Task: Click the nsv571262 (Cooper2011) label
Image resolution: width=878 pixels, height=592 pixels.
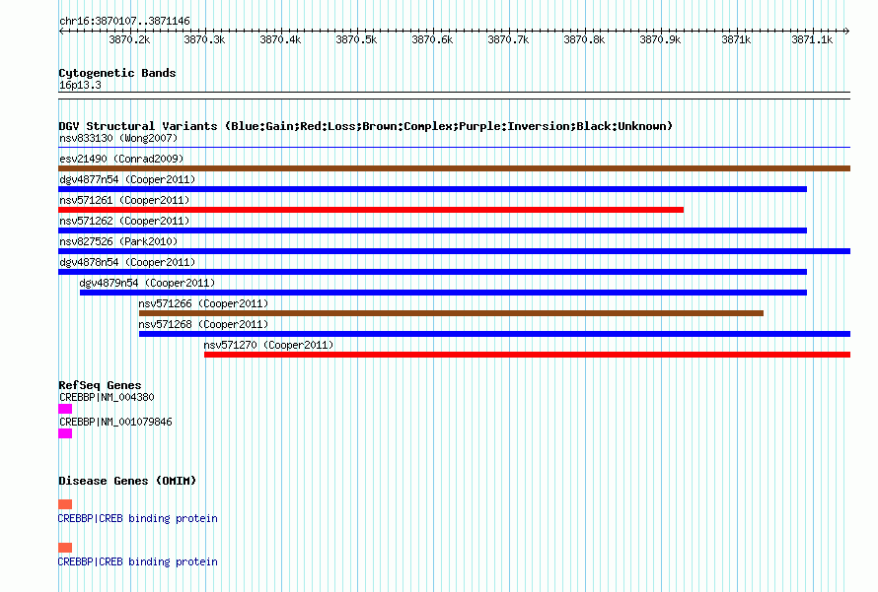Action: [124, 221]
